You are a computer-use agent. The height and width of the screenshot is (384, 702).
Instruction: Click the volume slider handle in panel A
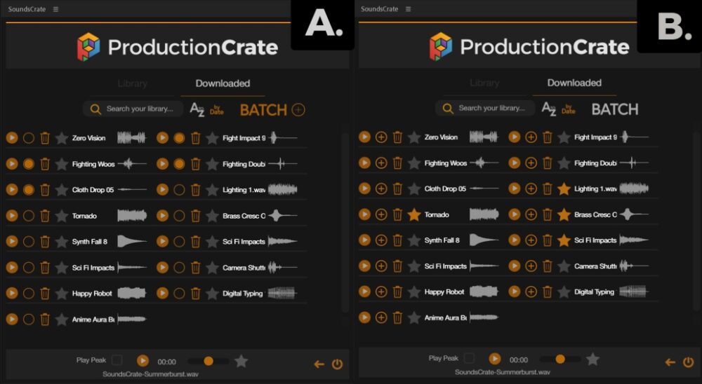(x=208, y=361)
